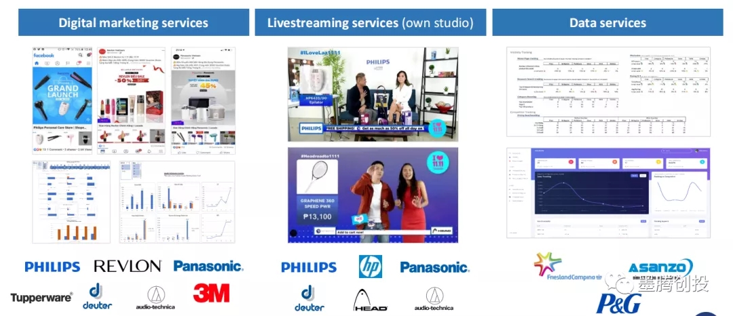The image size is (733, 316).
Task: Click the facebook logo in the phone screenshot
Action: 44,55
